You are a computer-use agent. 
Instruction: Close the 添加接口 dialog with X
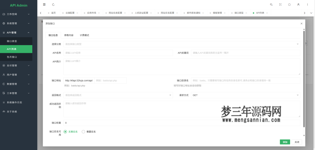click(301, 23)
